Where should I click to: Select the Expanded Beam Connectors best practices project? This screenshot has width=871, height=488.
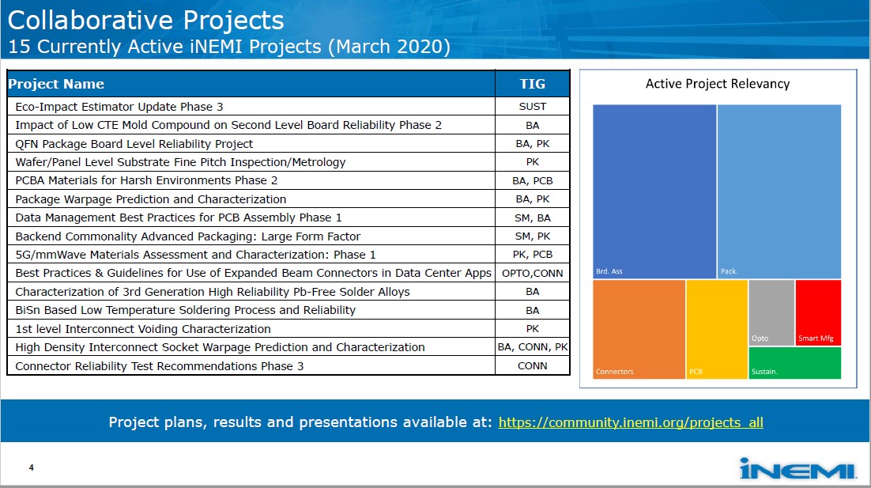coord(253,273)
